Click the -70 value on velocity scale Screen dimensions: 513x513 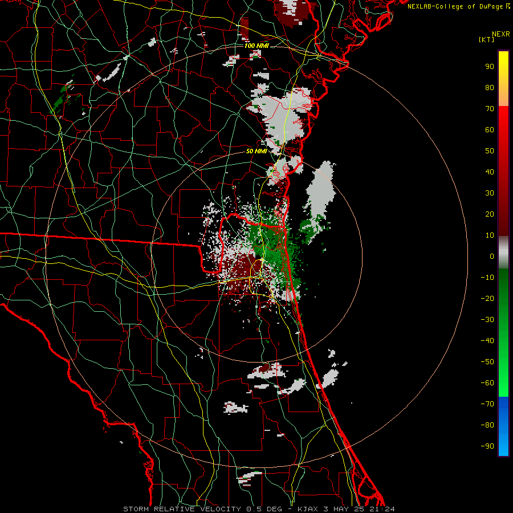click(487, 404)
